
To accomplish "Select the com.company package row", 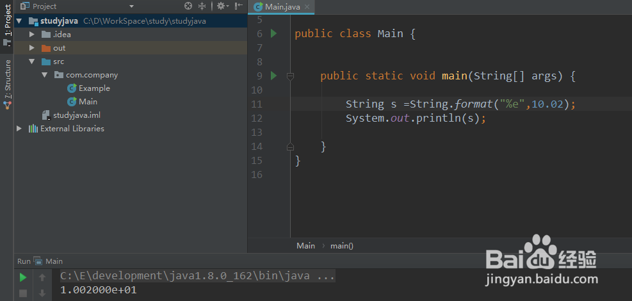I will (x=131, y=75).
